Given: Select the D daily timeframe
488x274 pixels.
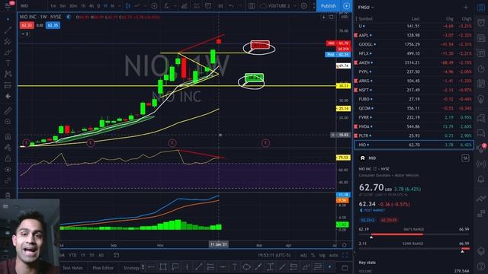Looking at the screenshot, I should point(98,5).
